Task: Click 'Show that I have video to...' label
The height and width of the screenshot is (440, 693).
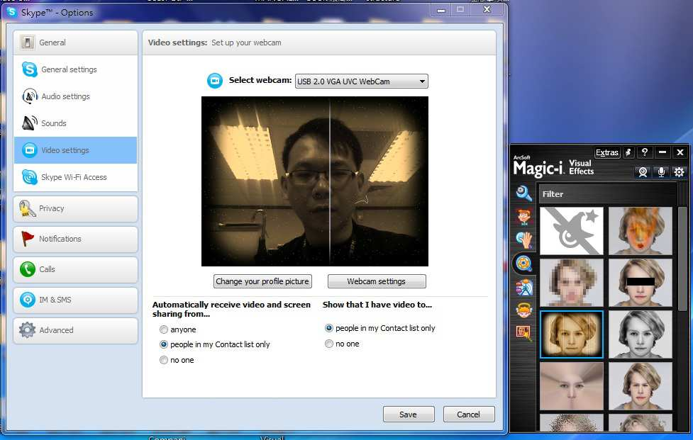Action: tap(377, 305)
